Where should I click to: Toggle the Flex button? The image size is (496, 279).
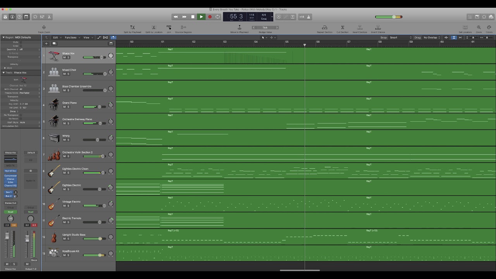(x=106, y=38)
